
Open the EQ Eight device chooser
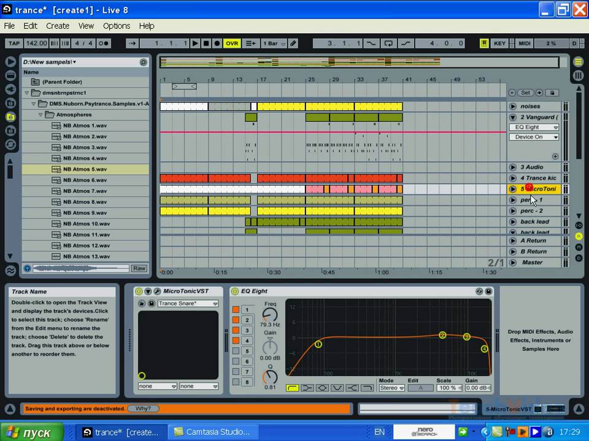click(534, 127)
